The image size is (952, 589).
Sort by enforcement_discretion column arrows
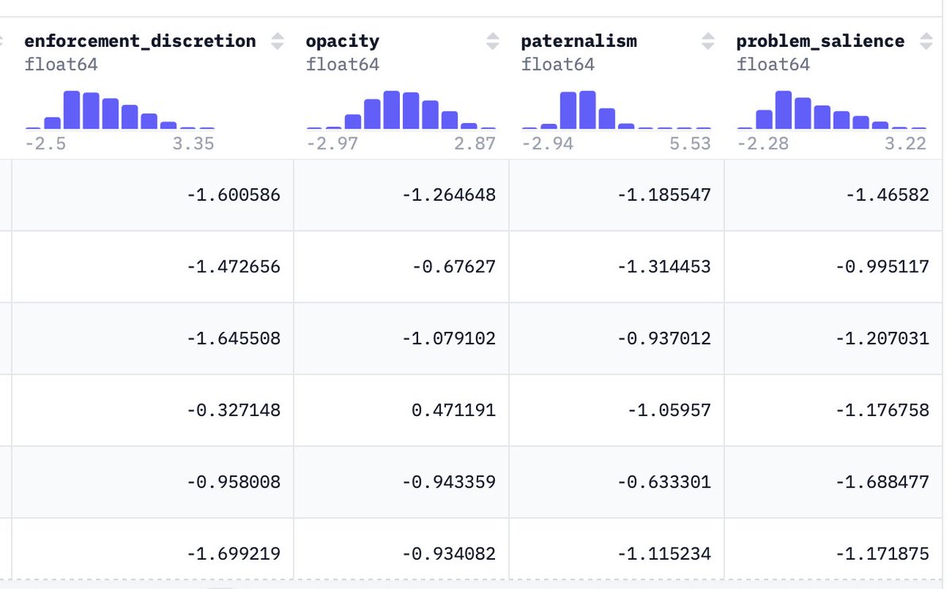[x=277, y=41]
